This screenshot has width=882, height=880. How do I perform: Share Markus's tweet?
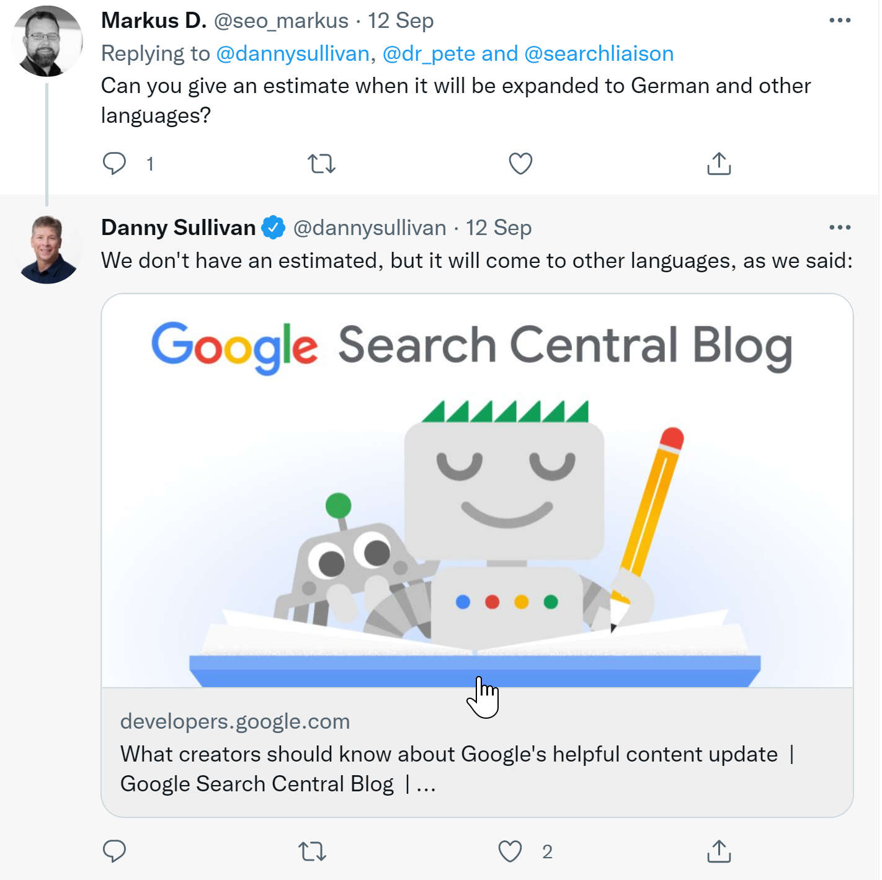coord(718,163)
